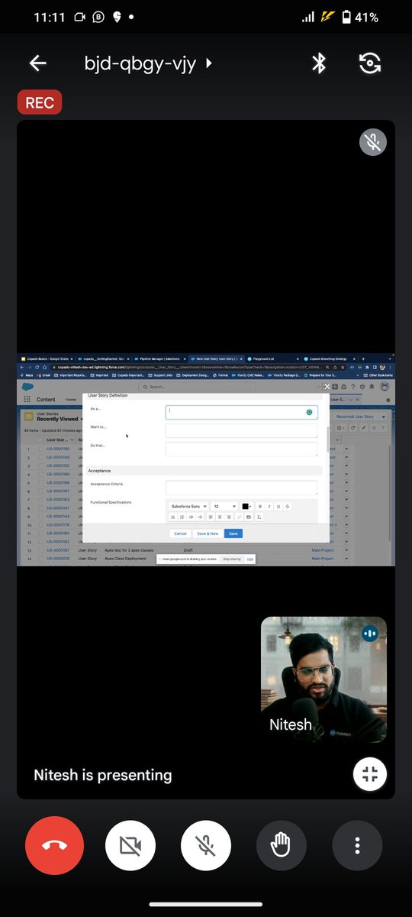Tap the muted mic indicator on presentation

373,142
